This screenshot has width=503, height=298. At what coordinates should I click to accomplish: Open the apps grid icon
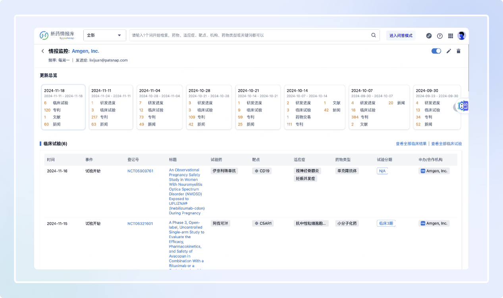pyautogui.click(x=451, y=36)
